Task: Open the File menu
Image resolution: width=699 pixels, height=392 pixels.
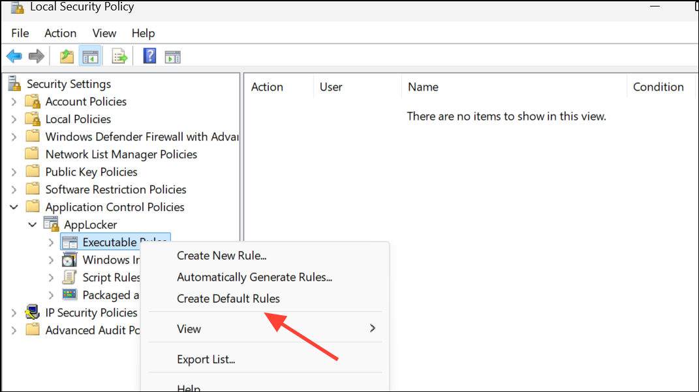Action: (x=20, y=33)
